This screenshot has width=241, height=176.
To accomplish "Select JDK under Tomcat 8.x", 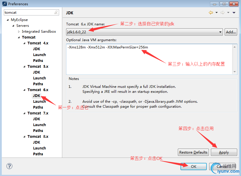I will coord(37,142).
